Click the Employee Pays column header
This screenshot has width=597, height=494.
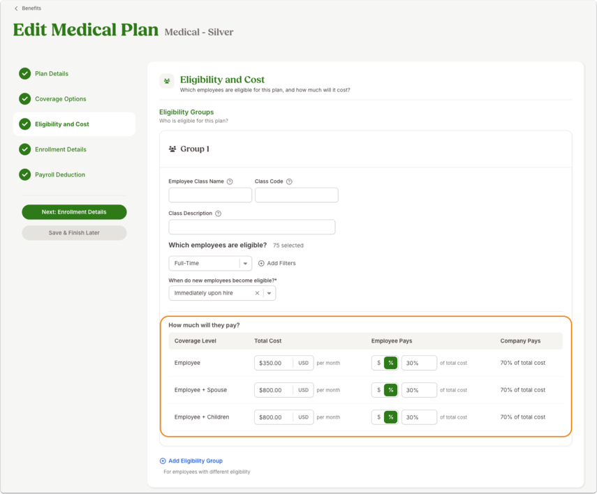pos(392,341)
